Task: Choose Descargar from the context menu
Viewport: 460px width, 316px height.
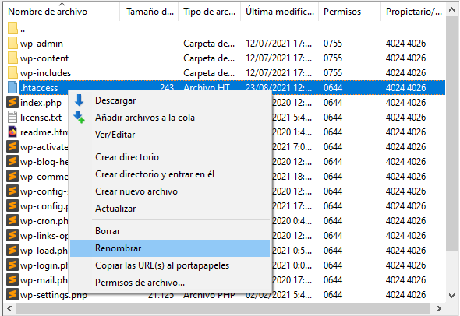Action: pos(170,100)
